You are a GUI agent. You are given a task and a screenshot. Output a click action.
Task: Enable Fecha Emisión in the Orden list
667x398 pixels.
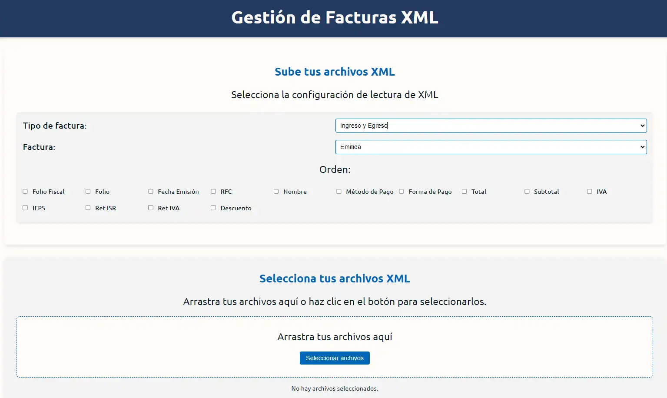pos(151,191)
